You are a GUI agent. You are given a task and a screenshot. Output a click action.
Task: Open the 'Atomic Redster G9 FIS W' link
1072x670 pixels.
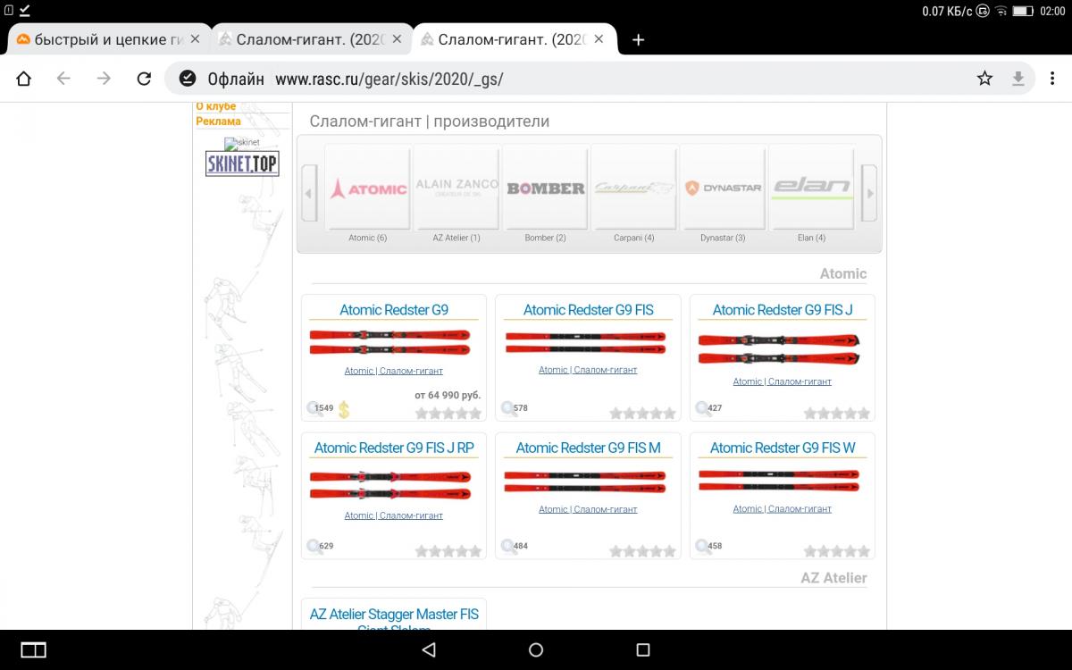pos(783,448)
